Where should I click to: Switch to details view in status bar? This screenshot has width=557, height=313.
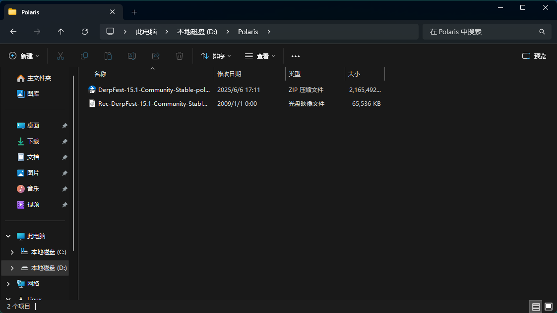(536, 307)
